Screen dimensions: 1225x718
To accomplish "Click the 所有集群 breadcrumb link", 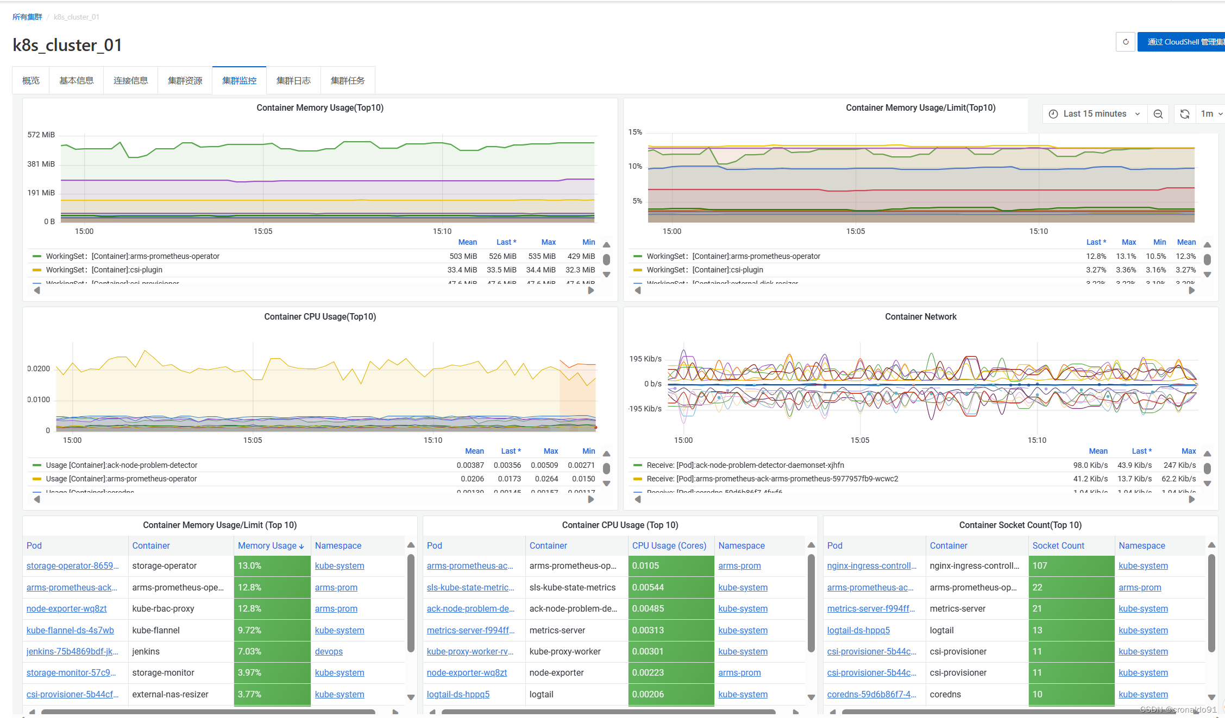I will [27, 17].
